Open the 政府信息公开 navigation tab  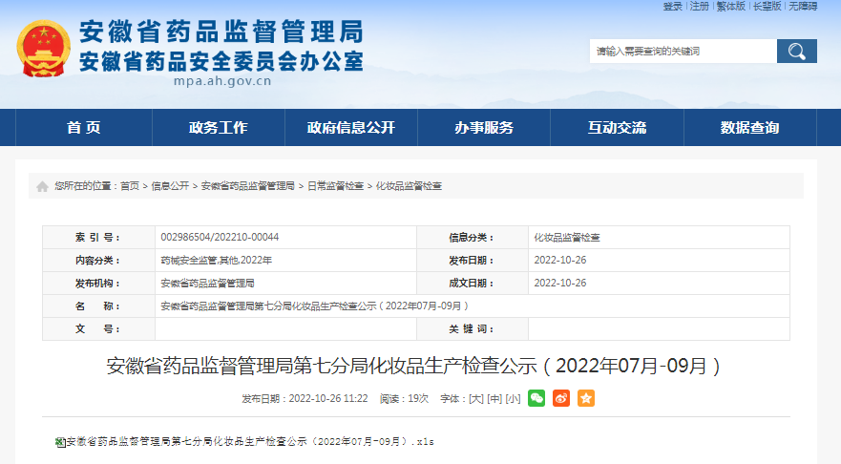click(351, 128)
